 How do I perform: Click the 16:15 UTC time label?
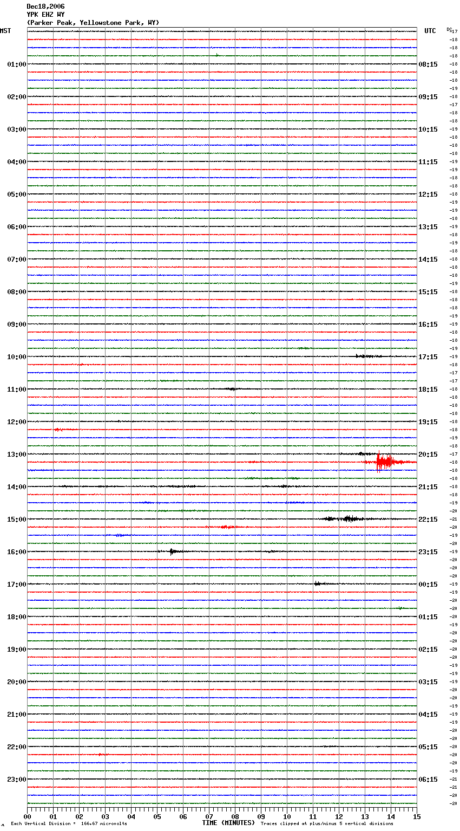[428, 324]
